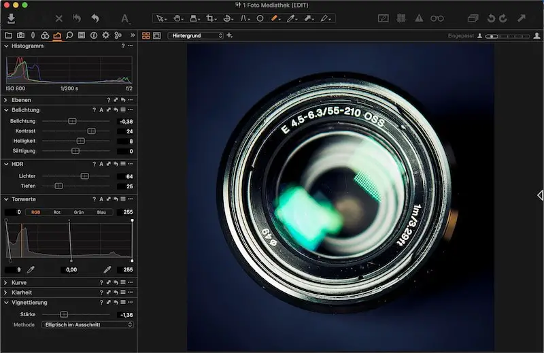Pick shadow point with left Tonwerte eyedropper

tap(31, 269)
